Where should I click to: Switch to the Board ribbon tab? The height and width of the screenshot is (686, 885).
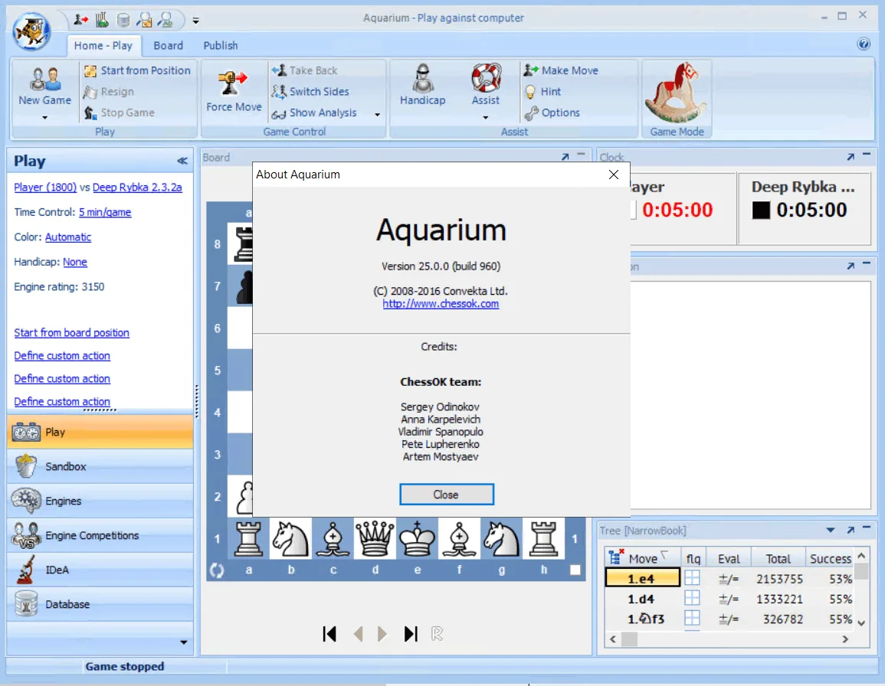169,46
